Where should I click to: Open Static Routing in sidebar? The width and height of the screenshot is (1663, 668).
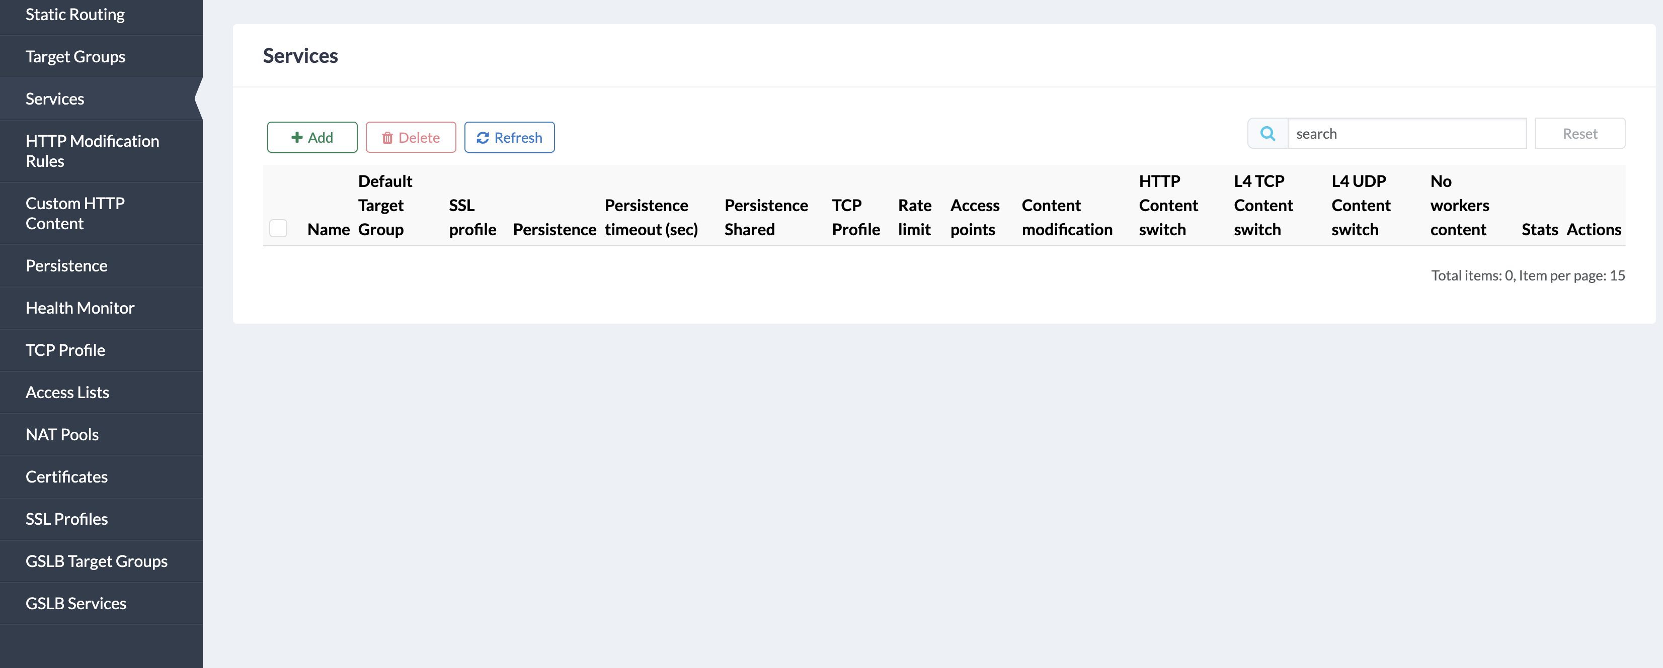75,14
